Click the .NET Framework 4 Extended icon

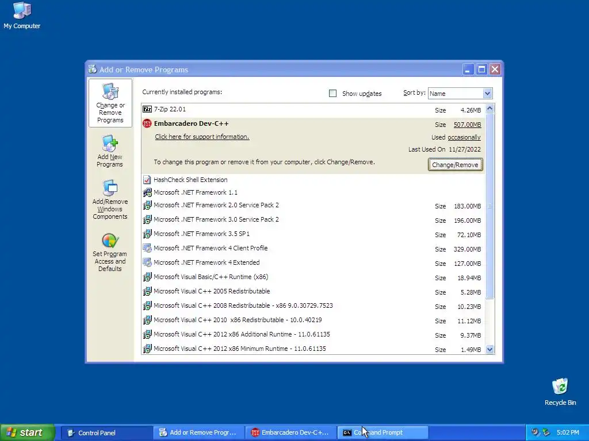tap(147, 262)
